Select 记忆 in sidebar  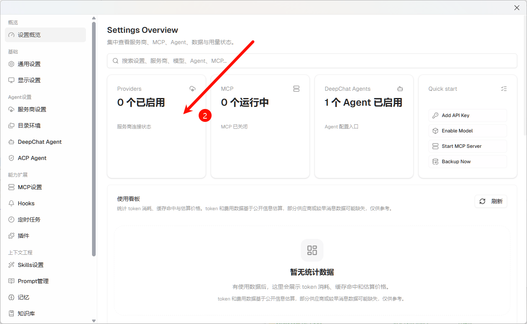(x=45, y=297)
